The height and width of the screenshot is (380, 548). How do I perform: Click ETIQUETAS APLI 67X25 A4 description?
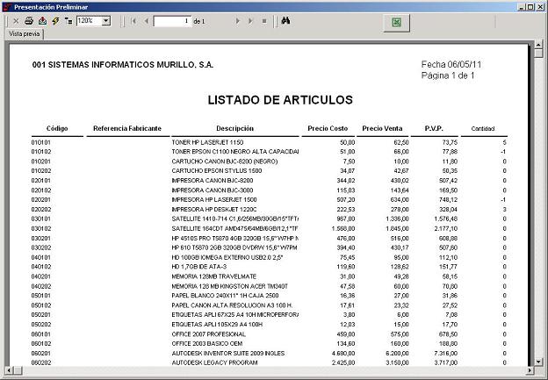234,315
